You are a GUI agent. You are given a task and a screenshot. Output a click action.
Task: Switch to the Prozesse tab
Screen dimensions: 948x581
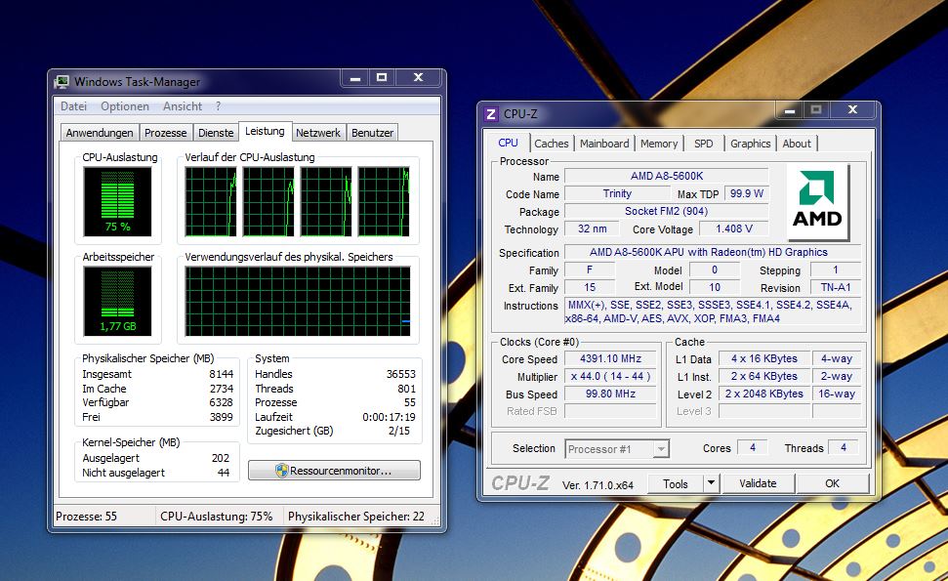point(166,133)
